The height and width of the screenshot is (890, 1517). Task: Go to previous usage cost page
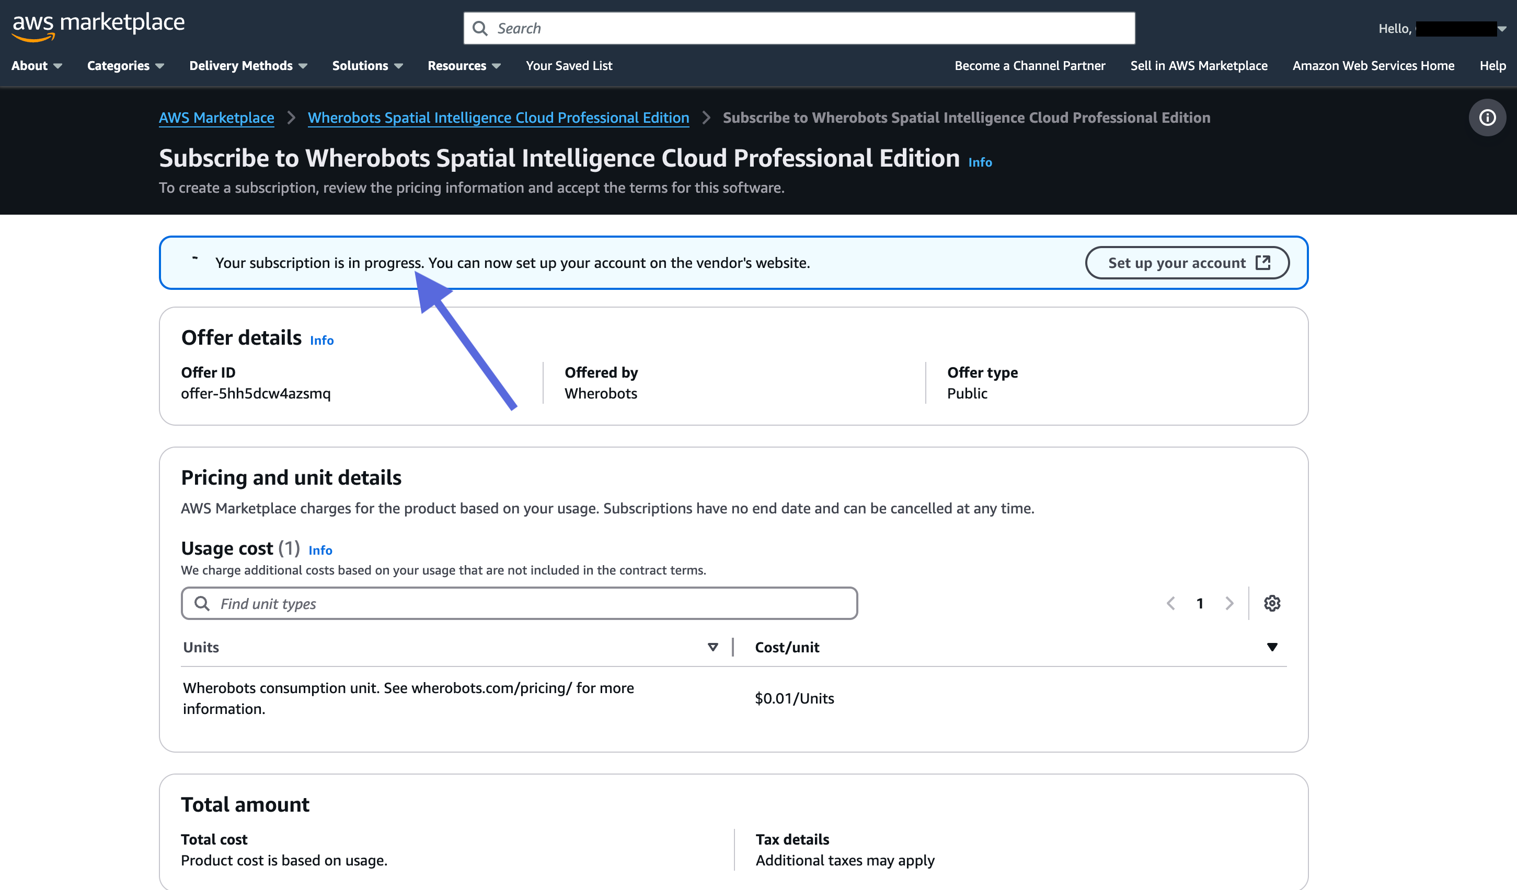point(1171,603)
